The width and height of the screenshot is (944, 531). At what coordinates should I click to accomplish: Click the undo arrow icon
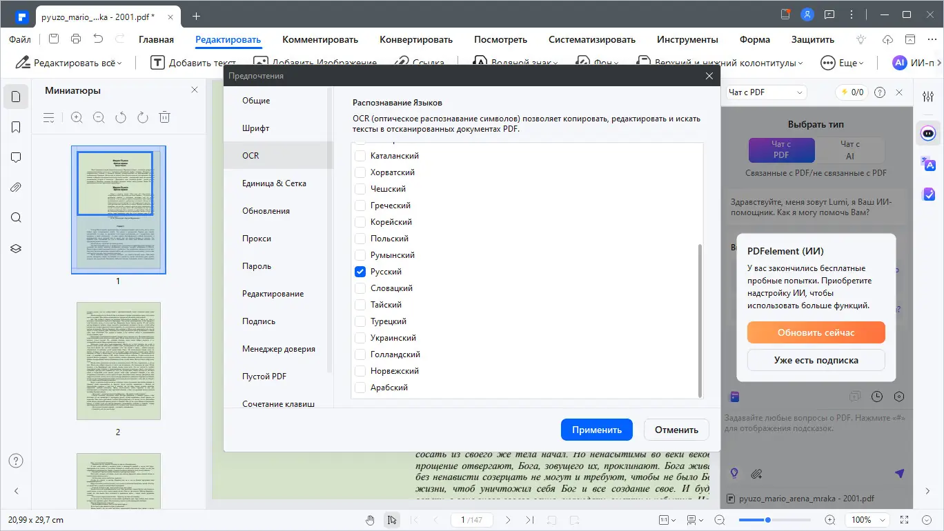[98, 39]
